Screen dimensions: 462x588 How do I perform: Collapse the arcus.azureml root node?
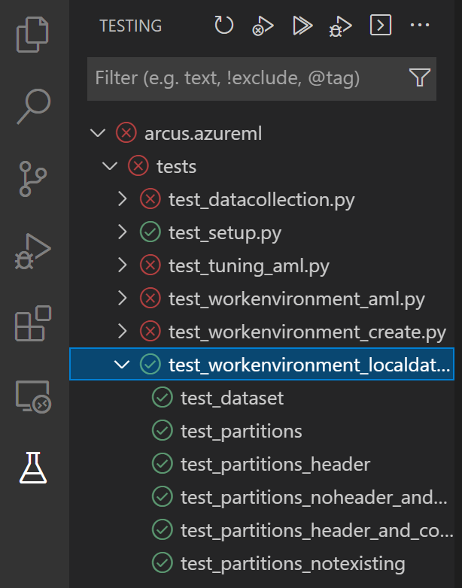[97, 134]
